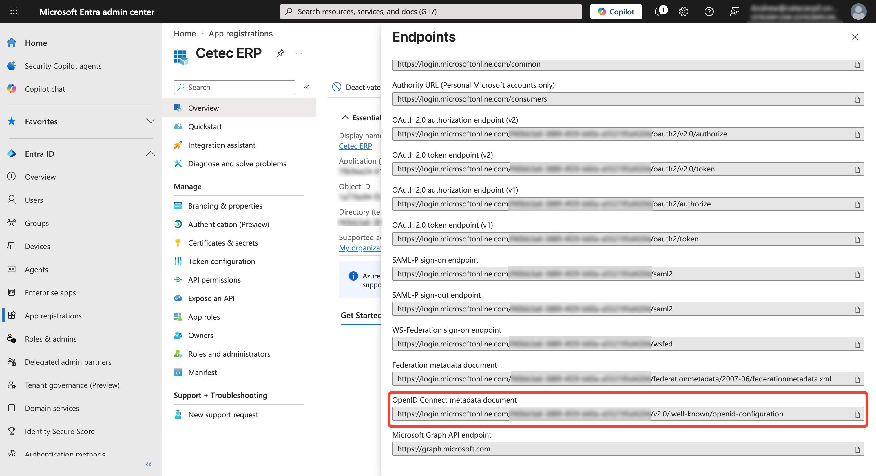Copy the consumers Authority URL

pyautogui.click(x=857, y=99)
